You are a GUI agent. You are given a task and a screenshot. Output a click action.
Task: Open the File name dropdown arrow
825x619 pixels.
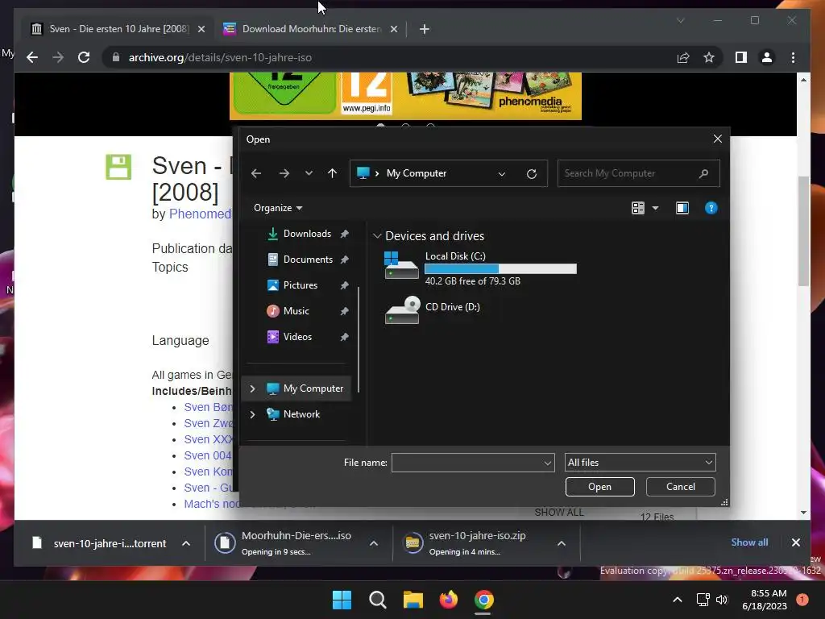(548, 463)
